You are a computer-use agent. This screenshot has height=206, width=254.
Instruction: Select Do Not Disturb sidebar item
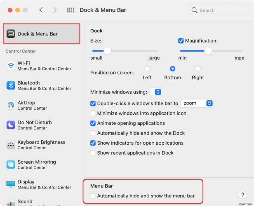[42, 125]
